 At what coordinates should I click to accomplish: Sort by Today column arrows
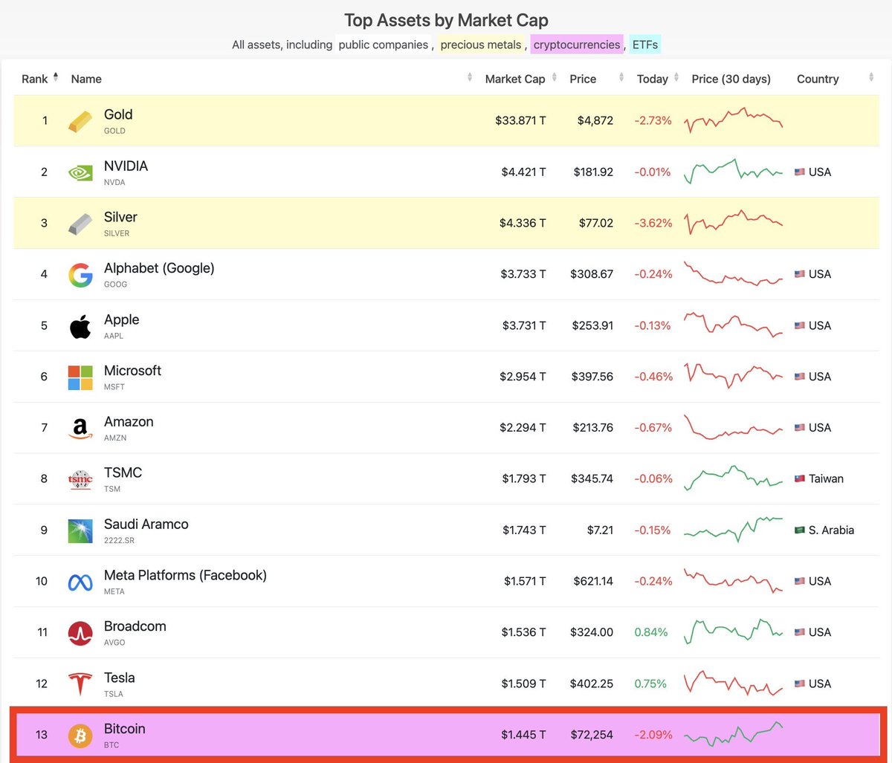click(675, 78)
